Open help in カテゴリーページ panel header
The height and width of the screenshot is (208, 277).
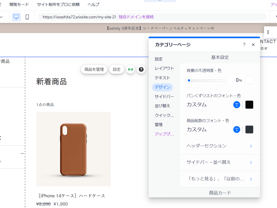pos(244,45)
